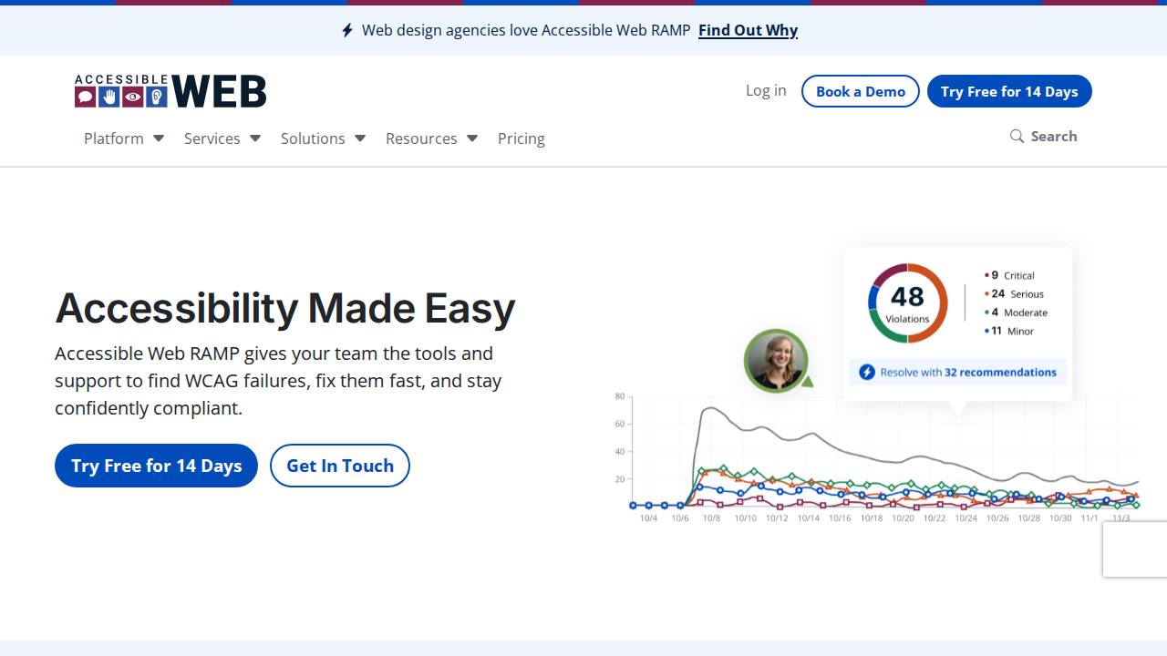Open search via the magnifying glass icon
This screenshot has height=656, width=1167.
click(x=1017, y=136)
